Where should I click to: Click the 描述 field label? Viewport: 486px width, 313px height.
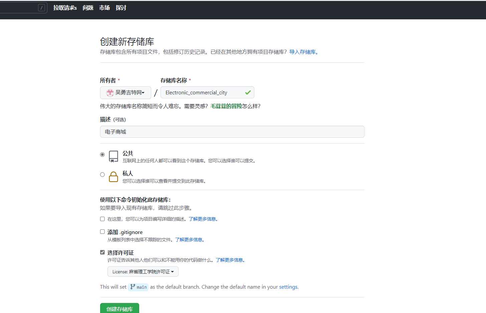click(105, 119)
